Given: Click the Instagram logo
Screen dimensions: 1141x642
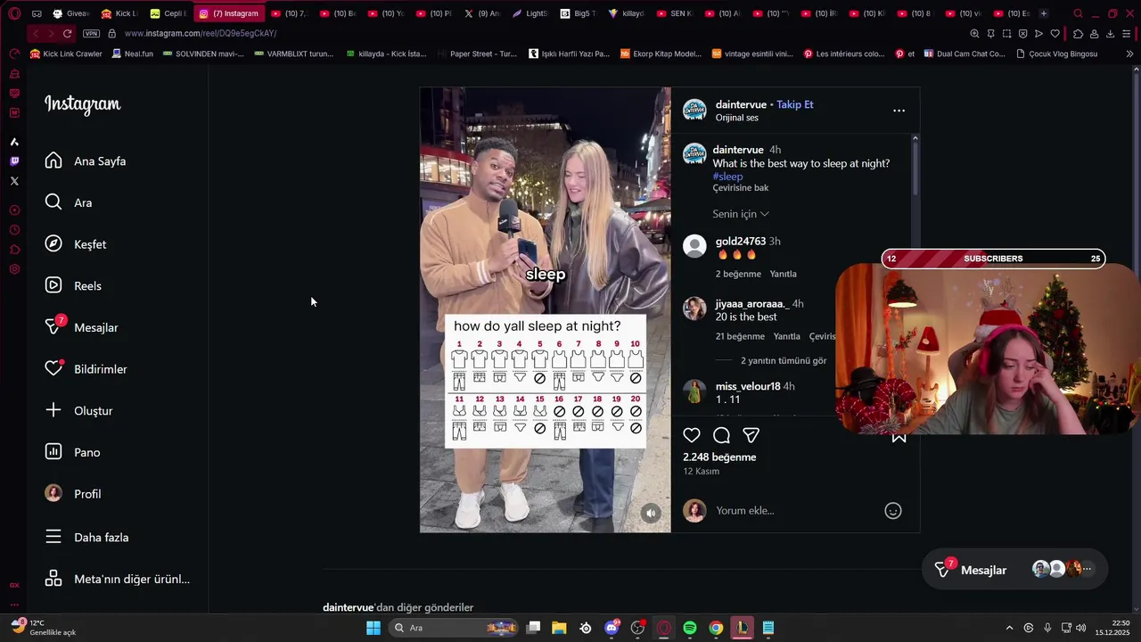Looking at the screenshot, I should coord(83,104).
